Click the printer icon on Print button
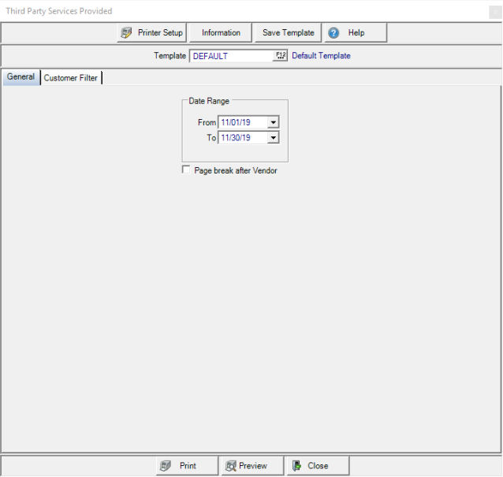The height and width of the screenshot is (477, 503). point(166,465)
